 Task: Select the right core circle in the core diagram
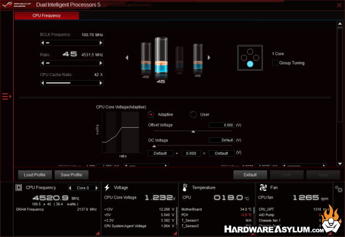pyautogui.click(x=256, y=58)
